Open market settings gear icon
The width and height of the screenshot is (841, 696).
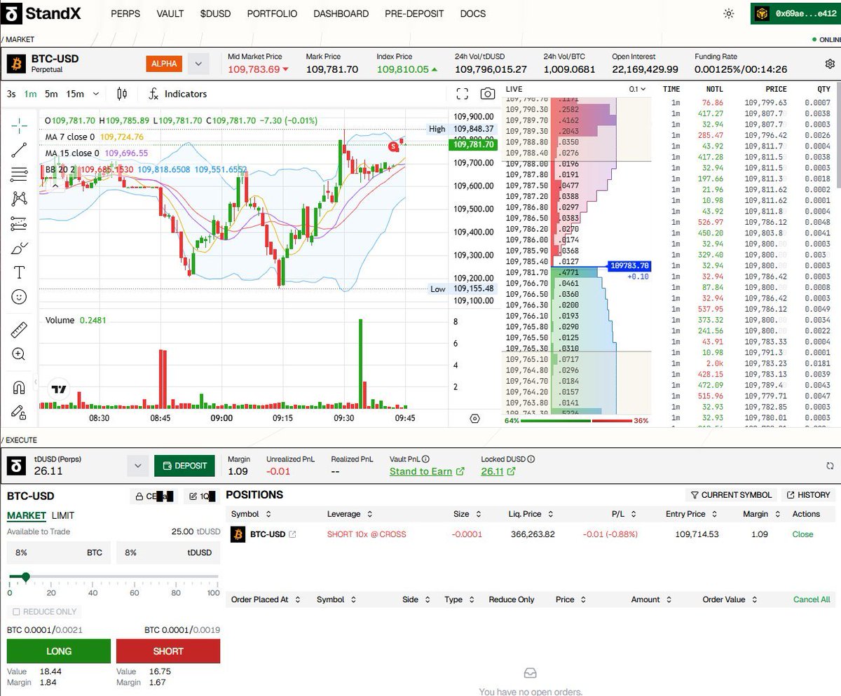(x=830, y=64)
